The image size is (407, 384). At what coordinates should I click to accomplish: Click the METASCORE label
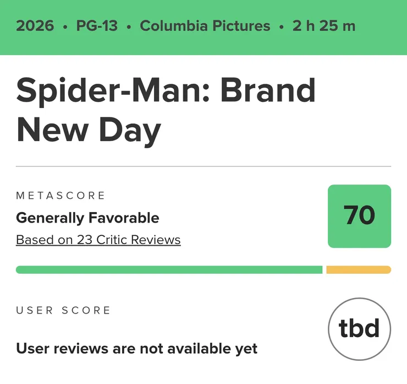(60, 195)
